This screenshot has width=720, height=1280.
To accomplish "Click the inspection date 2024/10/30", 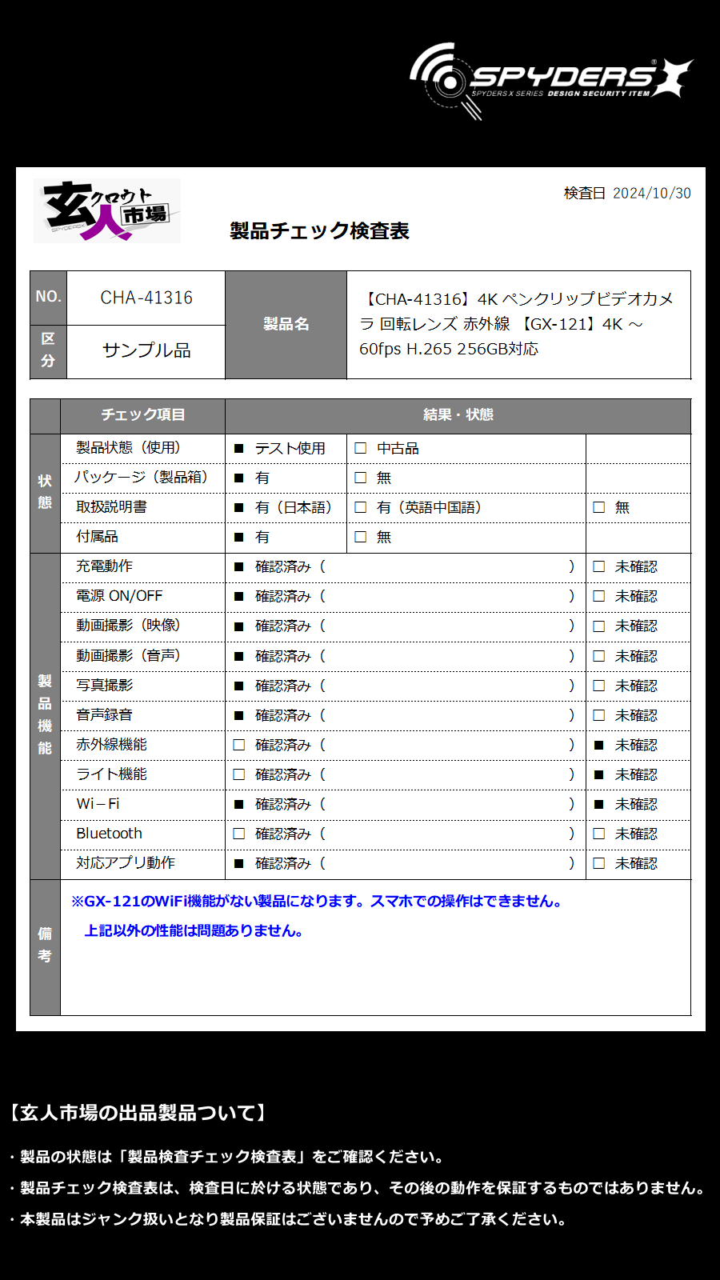I will point(652,194).
